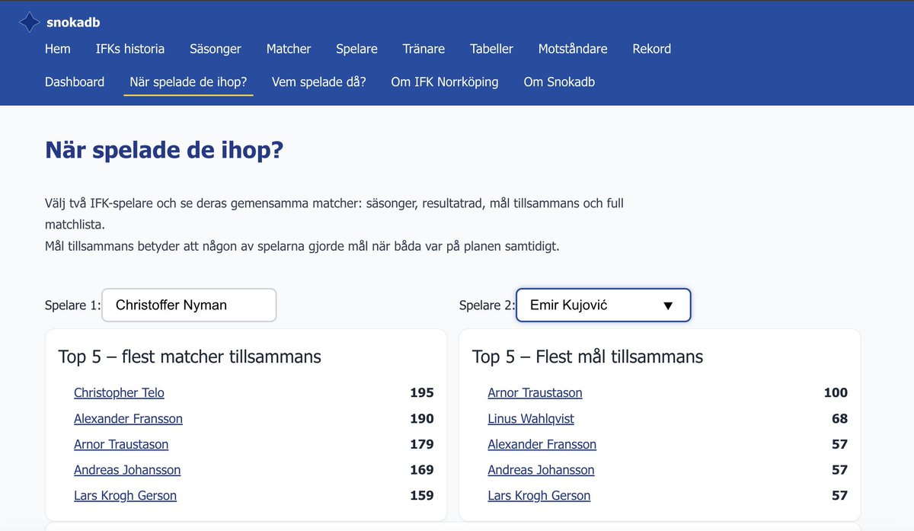Expand the Spelare 2 dropdown showing Emir Kujović
This screenshot has width=914, height=531.
[603, 305]
